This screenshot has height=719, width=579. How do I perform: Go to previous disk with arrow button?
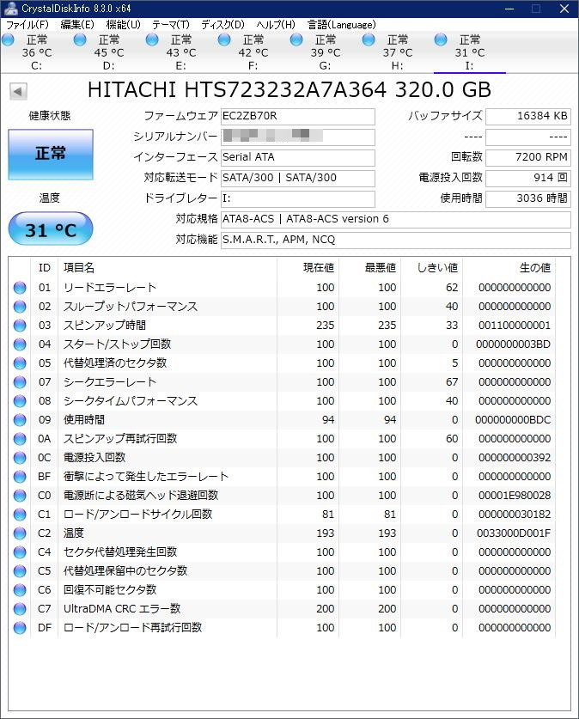click(18, 91)
